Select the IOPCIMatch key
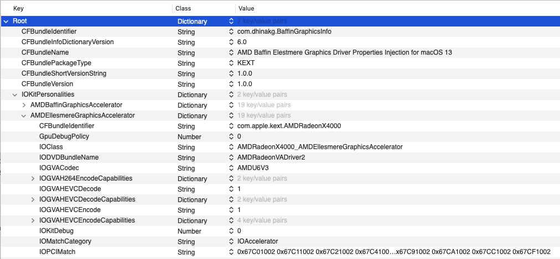560x259 pixels. tap(57, 251)
